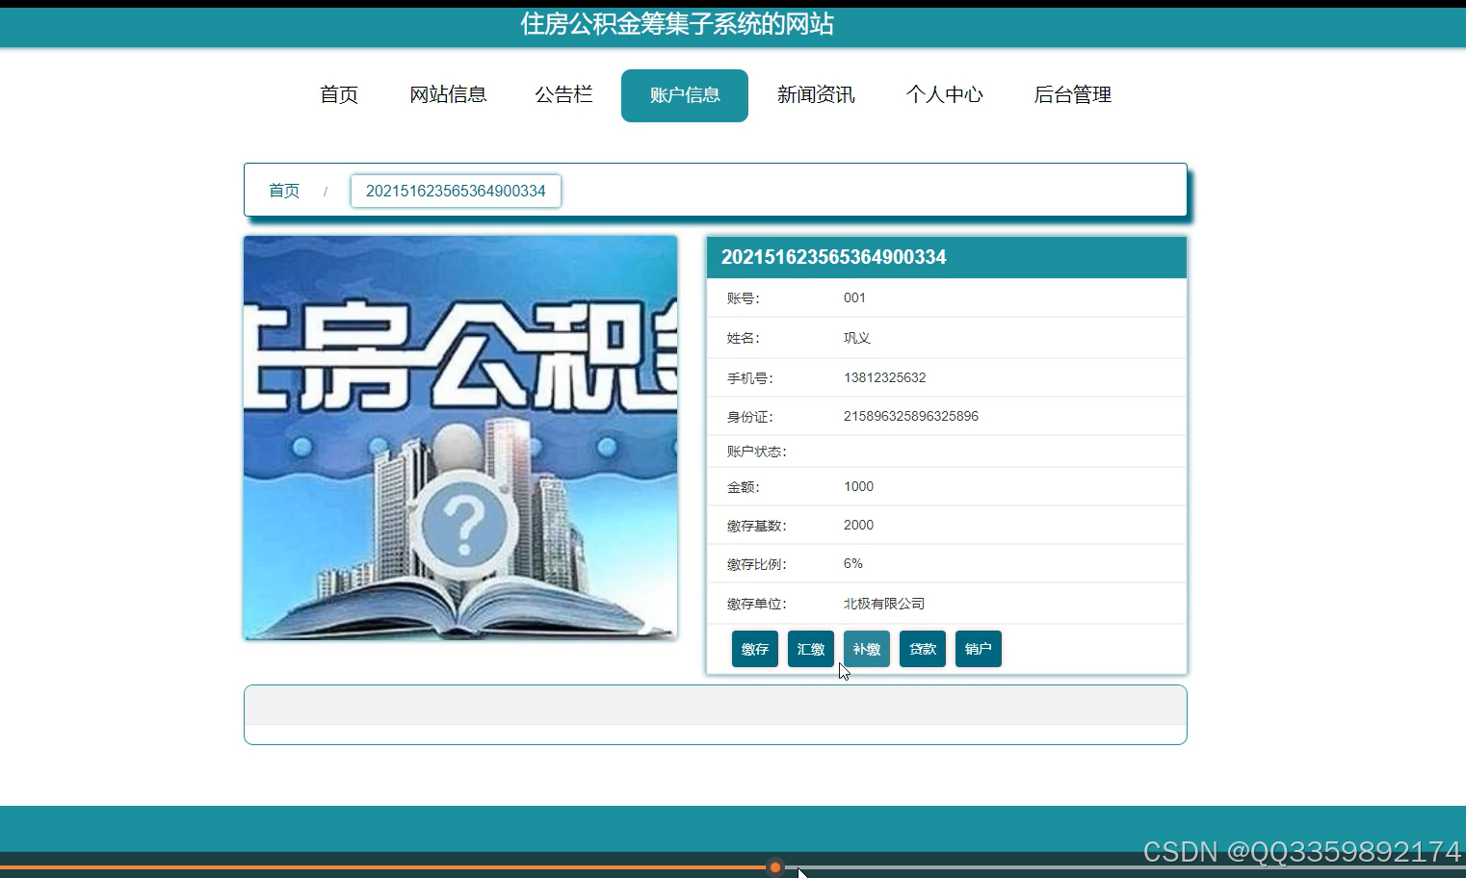Select the 金额 value 1000
Screen dimensions: 1466x878
click(858, 486)
